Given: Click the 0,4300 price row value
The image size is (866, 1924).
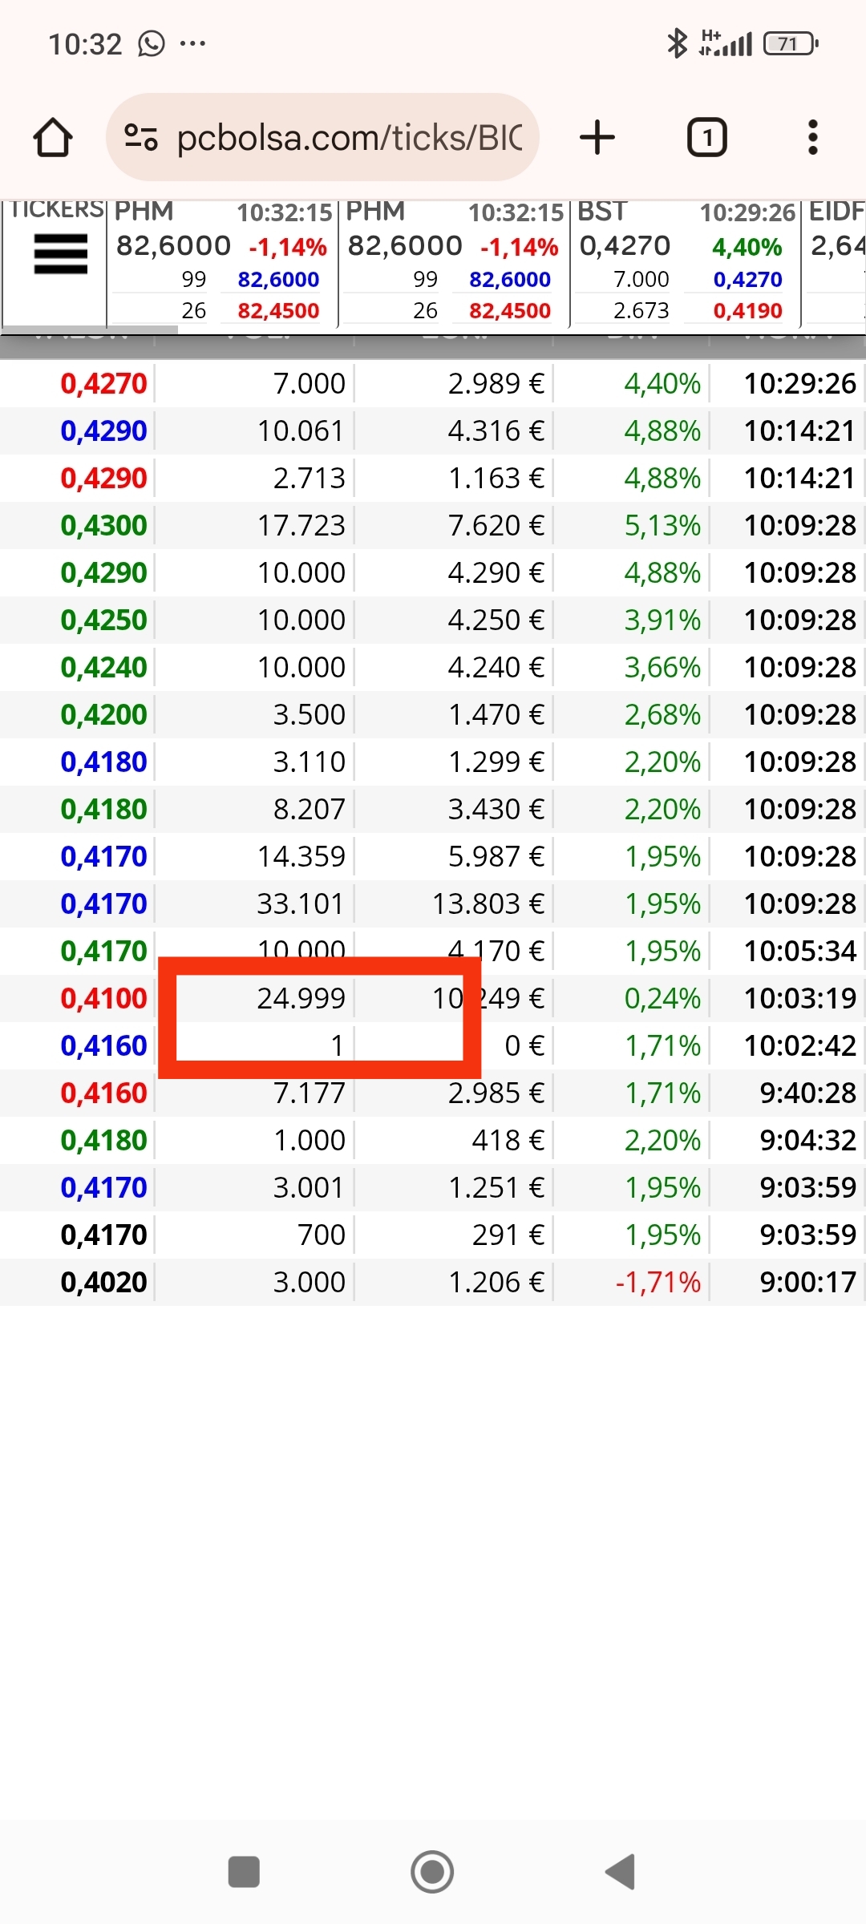Looking at the screenshot, I should (x=103, y=526).
